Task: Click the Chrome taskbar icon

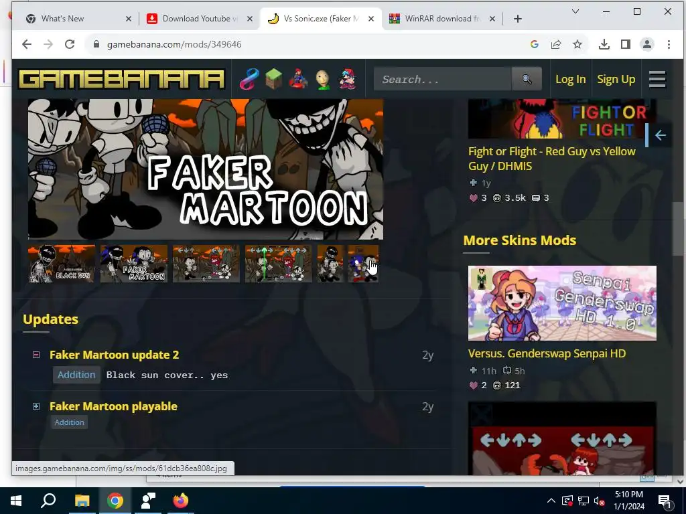Action: [115, 501]
